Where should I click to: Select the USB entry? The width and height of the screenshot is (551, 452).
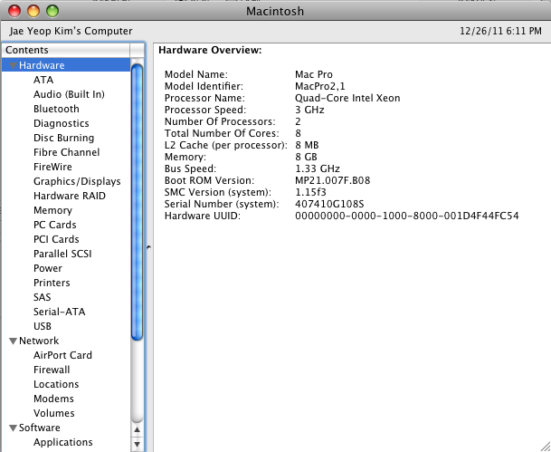click(x=43, y=326)
